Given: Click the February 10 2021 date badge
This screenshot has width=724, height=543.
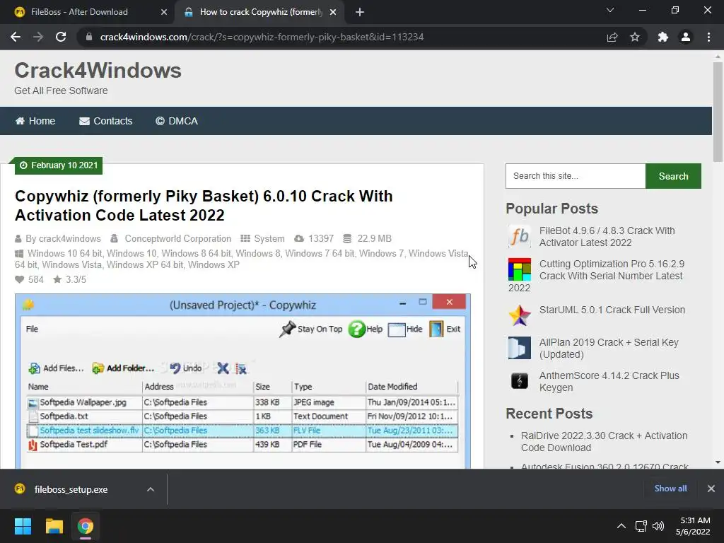Looking at the screenshot, I should 59,165.
